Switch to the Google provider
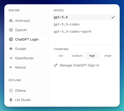The image size is (124, 111). point(26,49)
